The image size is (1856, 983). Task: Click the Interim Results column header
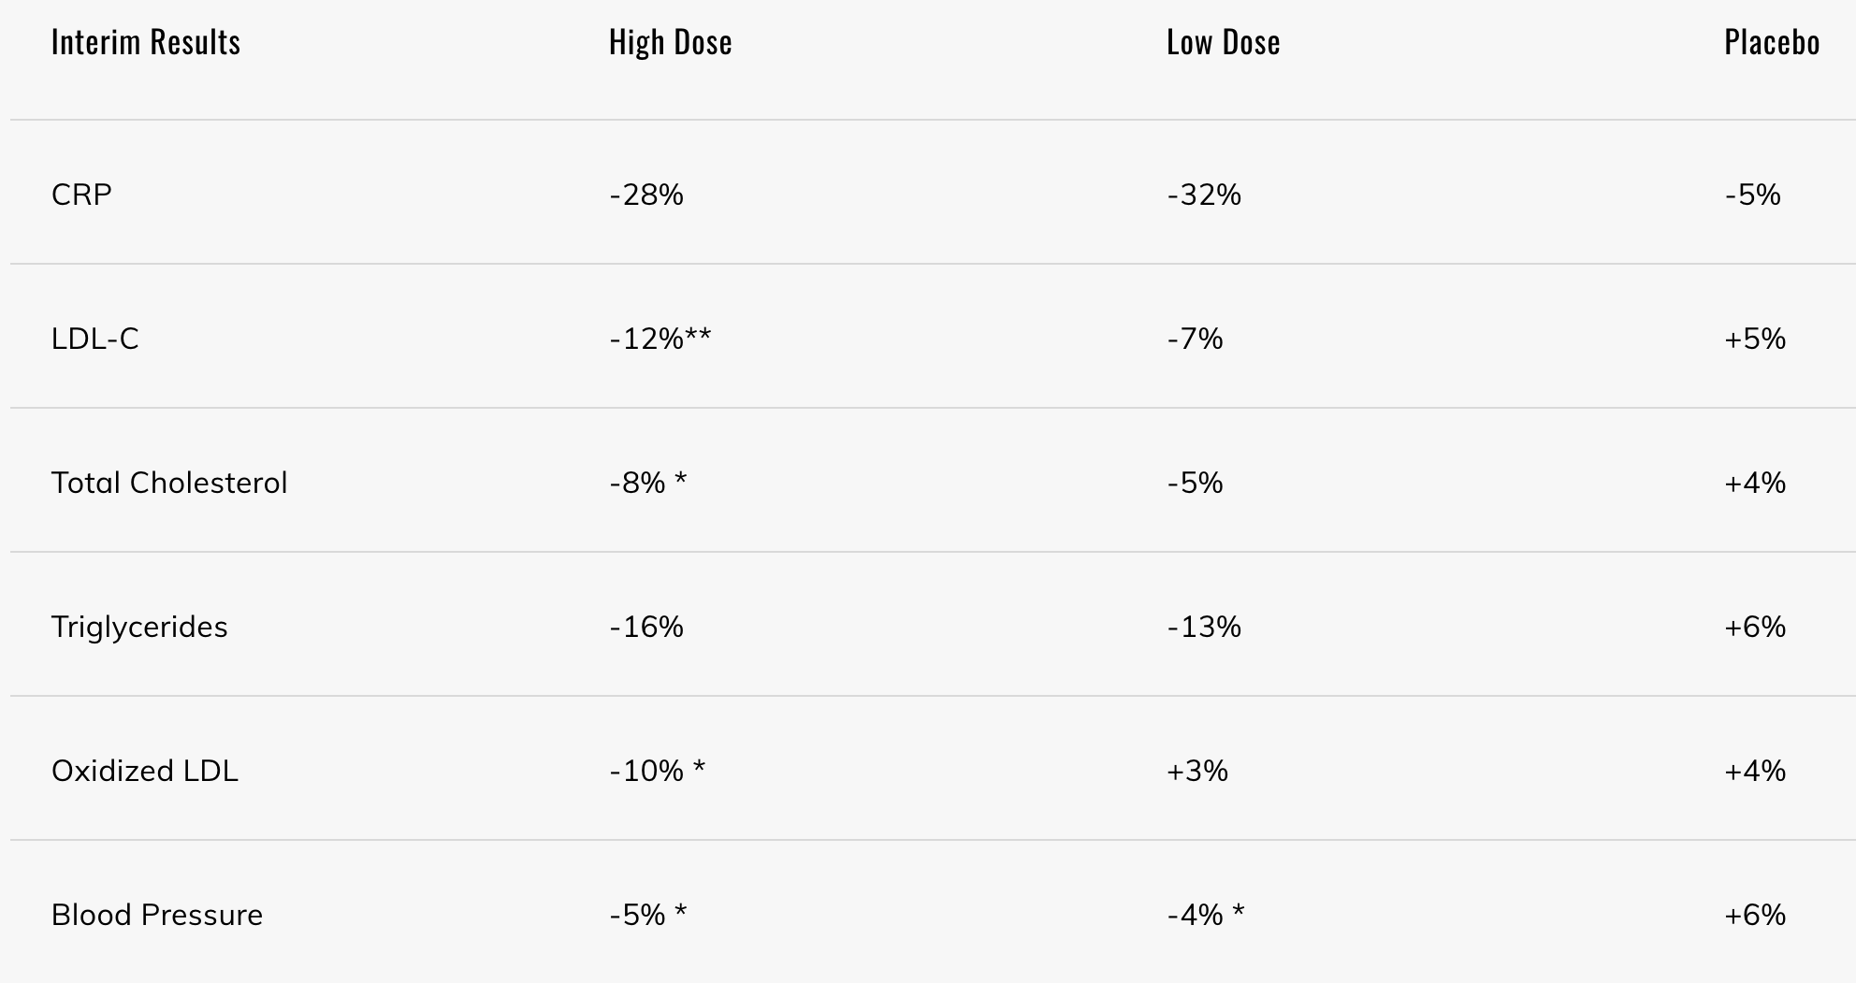point(146,42)
